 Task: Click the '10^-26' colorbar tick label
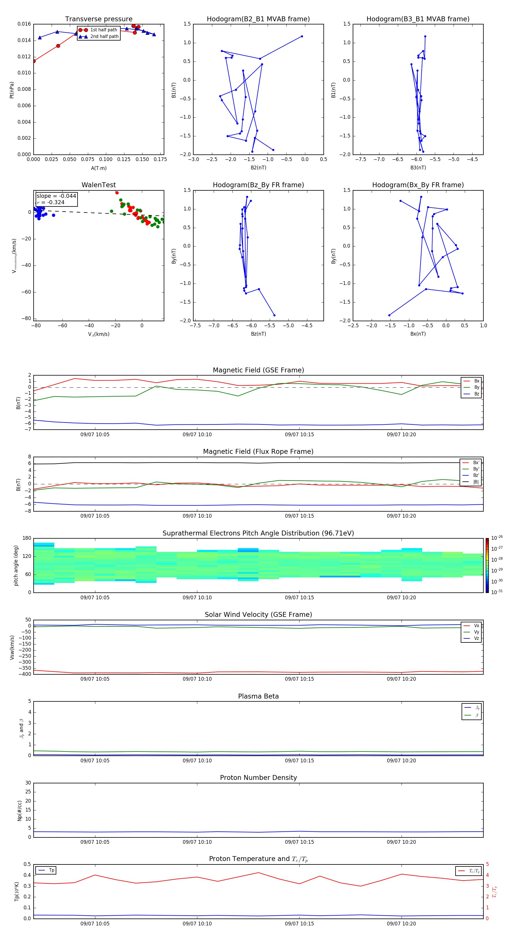497,538
